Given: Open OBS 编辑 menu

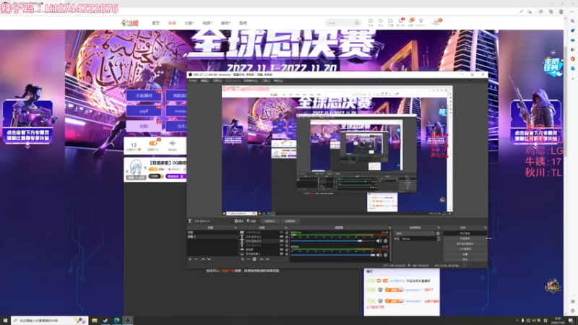Looking at the screenshot, I should pos(205,81).
